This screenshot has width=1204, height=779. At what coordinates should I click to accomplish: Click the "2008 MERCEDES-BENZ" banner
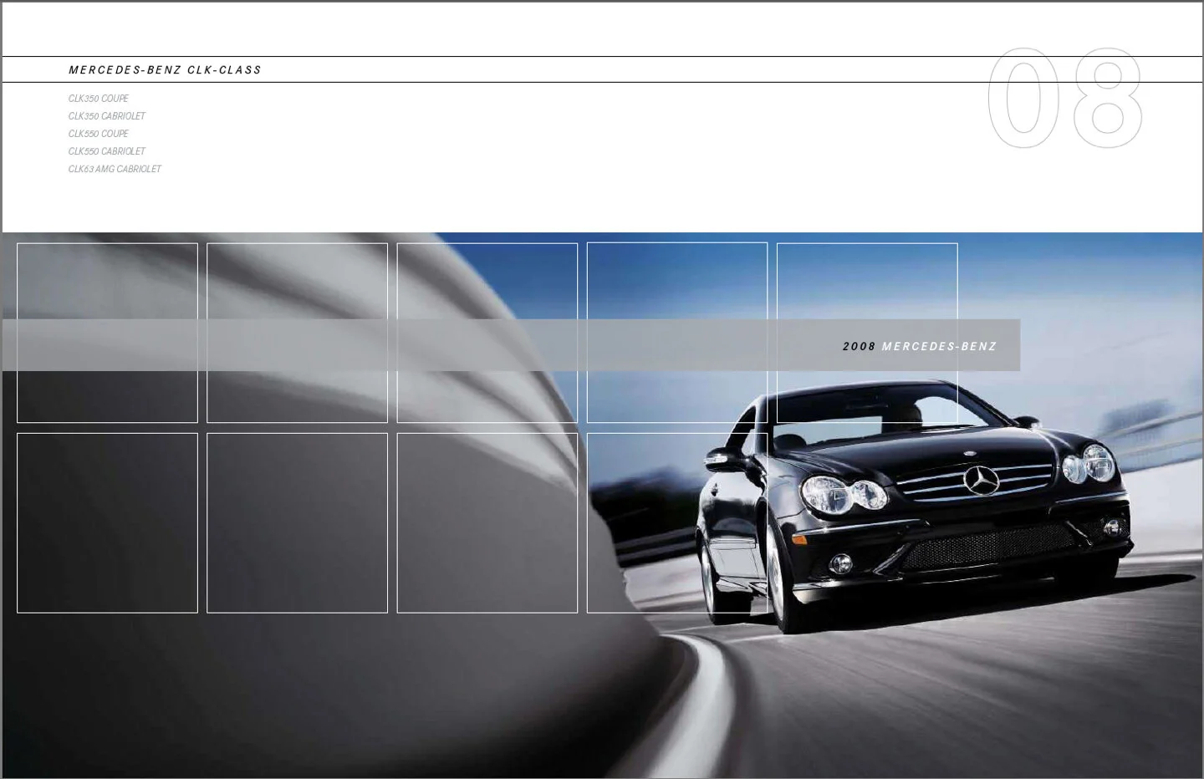point(920,345)
